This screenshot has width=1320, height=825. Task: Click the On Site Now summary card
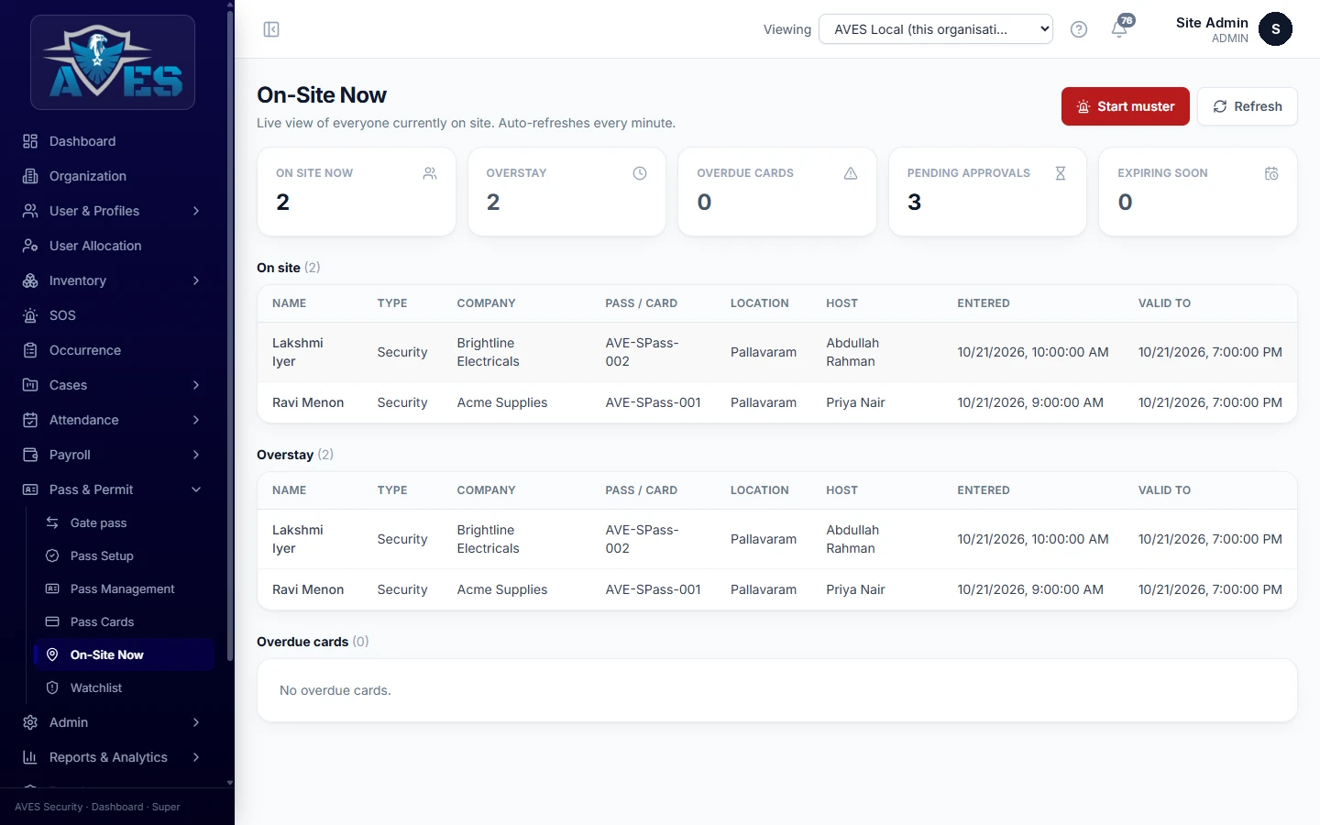(357, 192)
